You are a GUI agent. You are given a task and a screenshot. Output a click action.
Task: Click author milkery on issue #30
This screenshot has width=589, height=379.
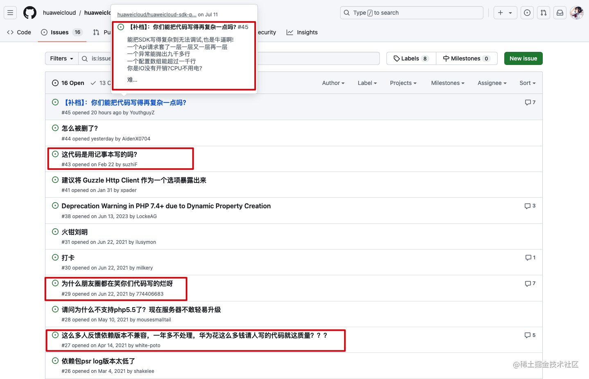tap(144, 268)
